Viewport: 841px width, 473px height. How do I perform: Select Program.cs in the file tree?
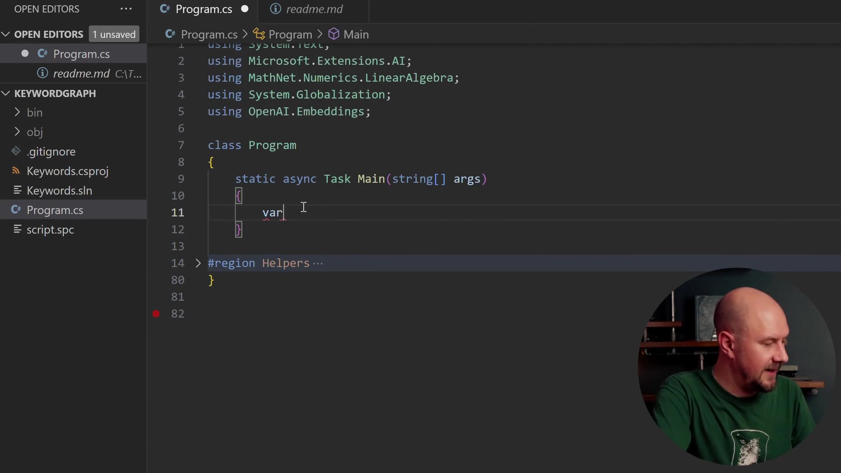tap(54, 210)
